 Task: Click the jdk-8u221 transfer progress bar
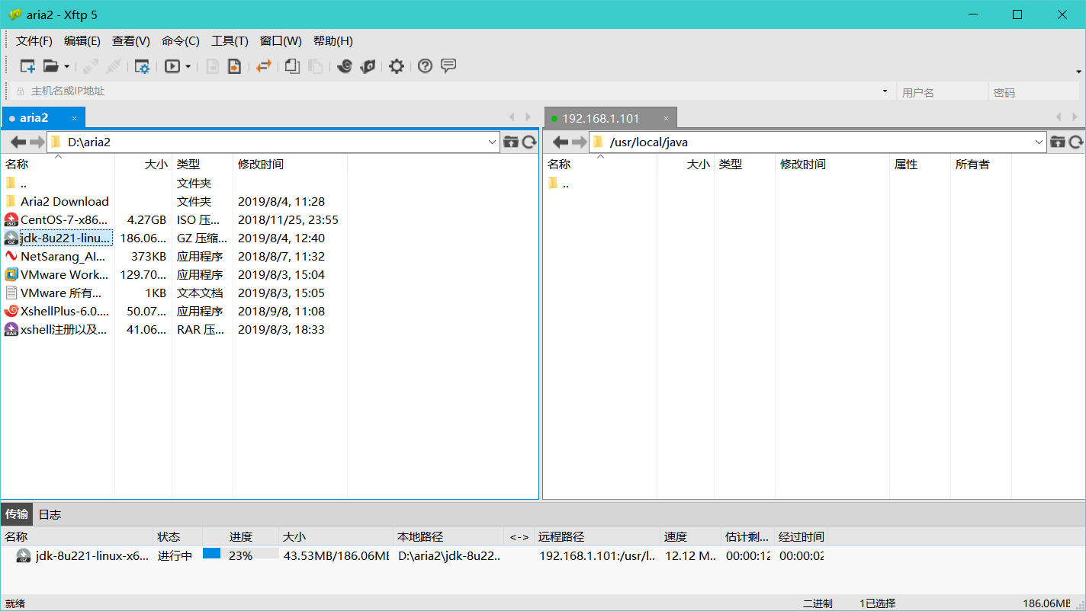(x=240, y=555)
